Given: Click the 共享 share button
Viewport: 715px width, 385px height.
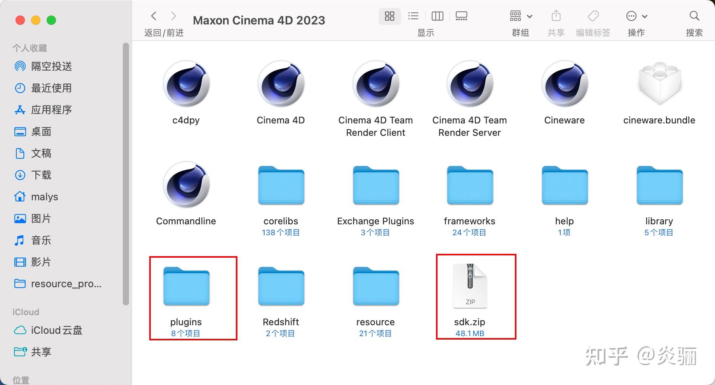Looking at the screenshot, I should click(556, 16).
